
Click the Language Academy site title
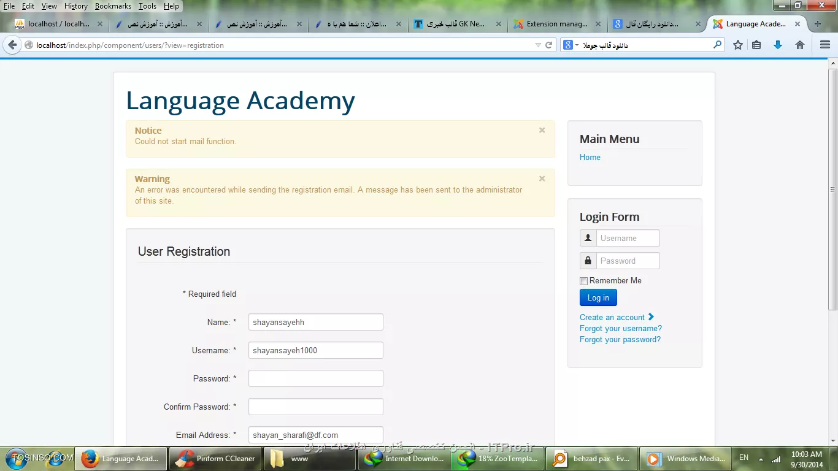pos(240,101)
